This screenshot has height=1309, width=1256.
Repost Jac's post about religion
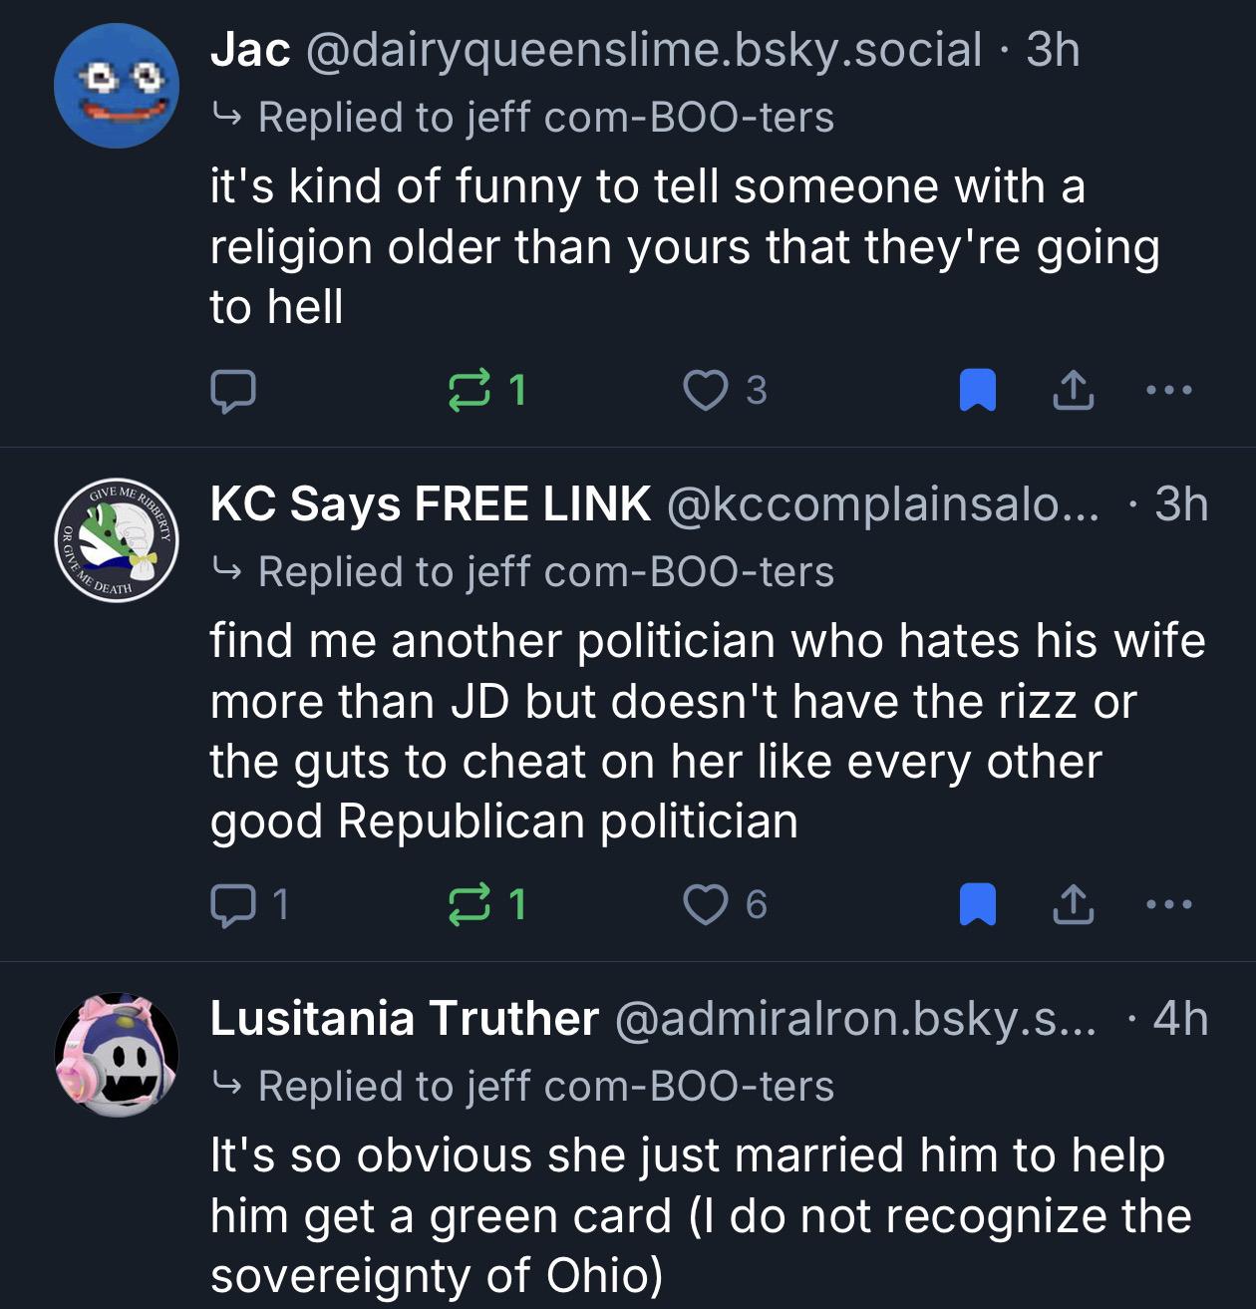(x=470, y=390)
